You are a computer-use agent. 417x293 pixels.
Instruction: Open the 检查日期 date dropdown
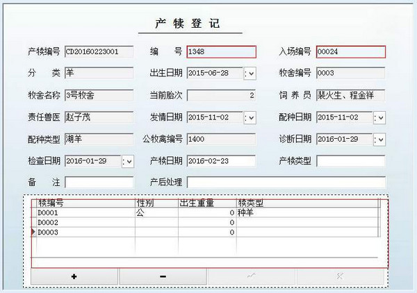coord(128,162)
